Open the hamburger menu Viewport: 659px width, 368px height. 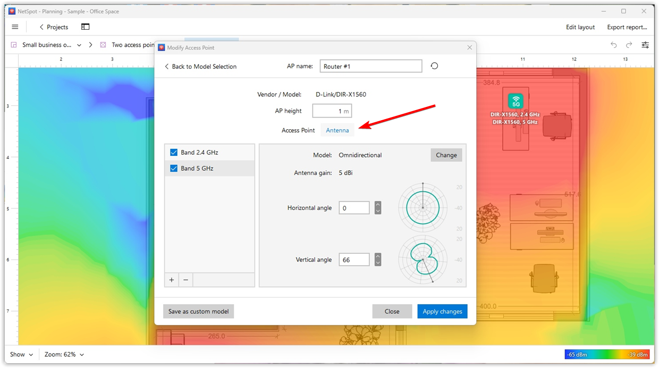coord(15,27)
